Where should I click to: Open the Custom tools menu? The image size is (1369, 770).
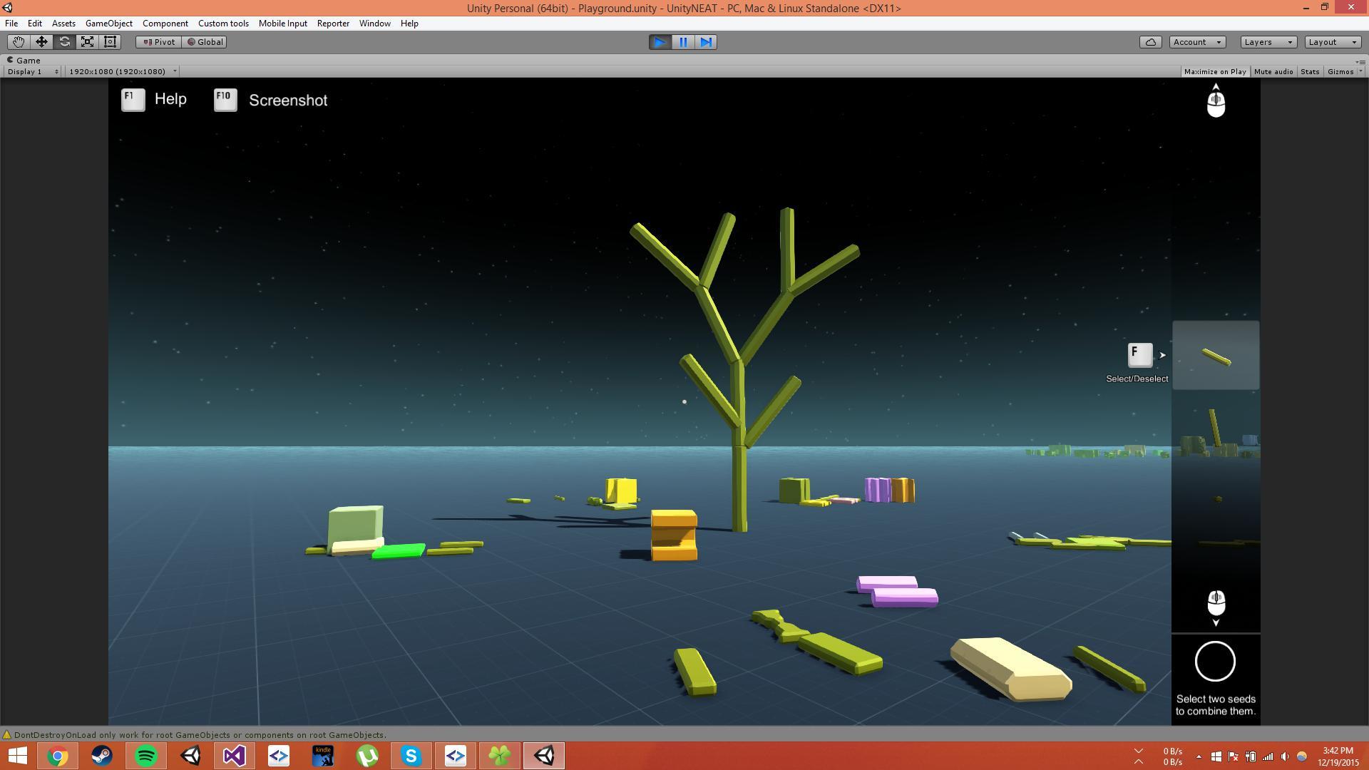[x=223, y=24]
